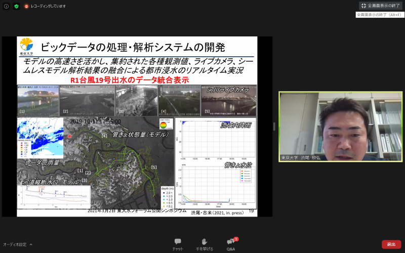Expand the audio settings chevron

point(31,244)
